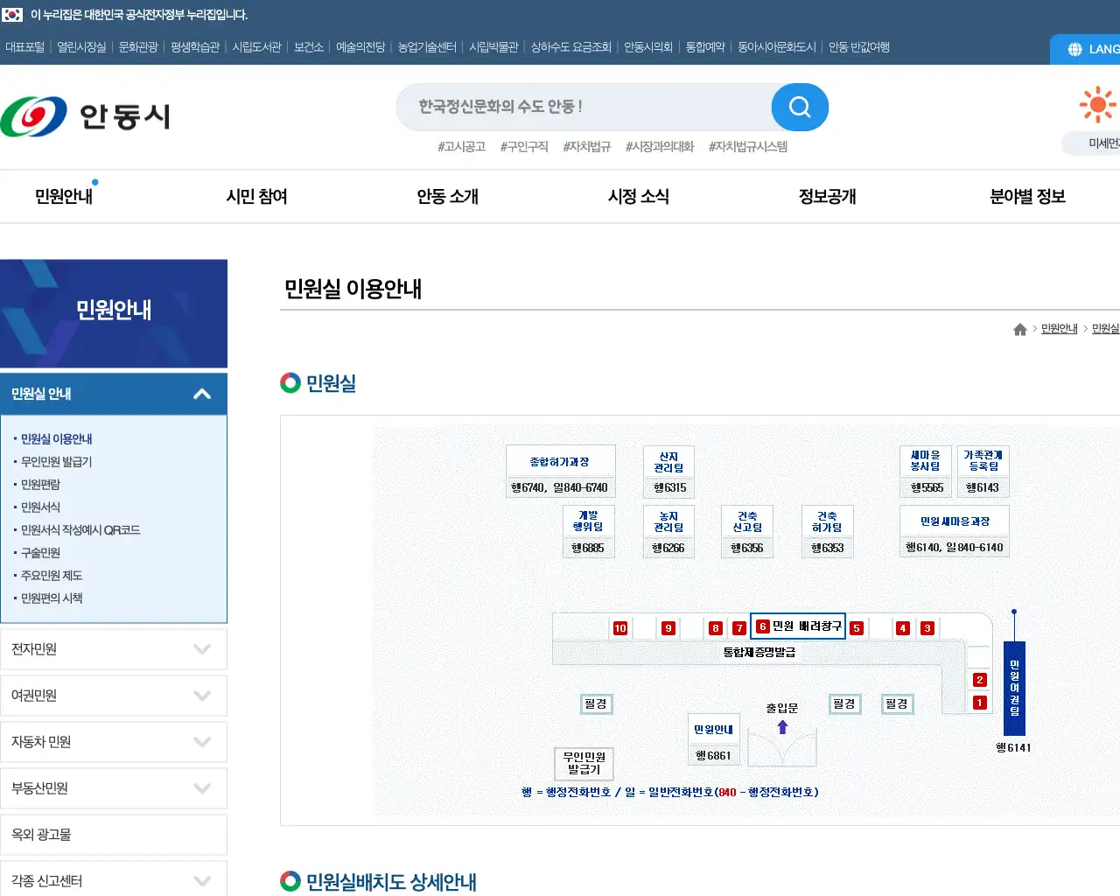Go to 평생학습관 top link
1120x896 pixels.
click(195, 47)
